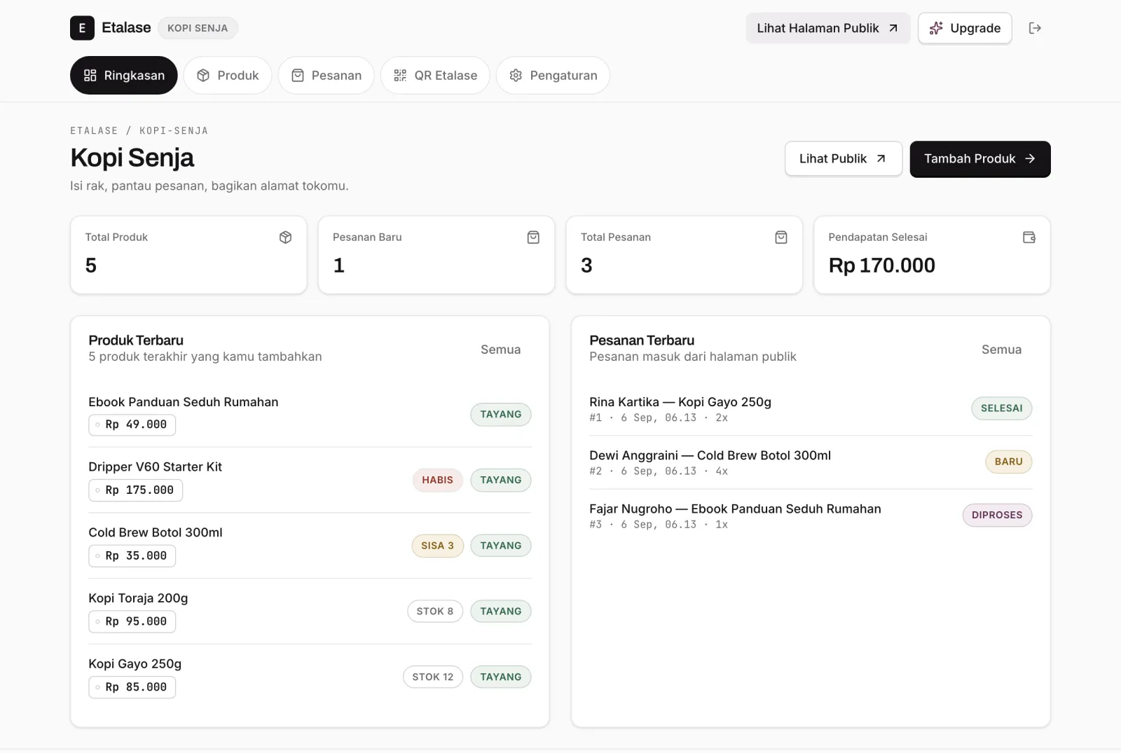
Task: Click the bag icon in Total Pesanan card
Action: click(781, 237)
